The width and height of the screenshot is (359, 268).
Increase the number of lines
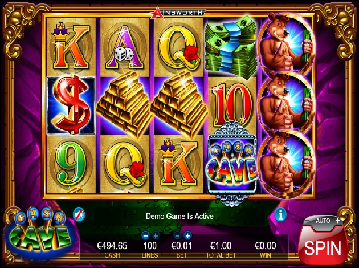156,235
